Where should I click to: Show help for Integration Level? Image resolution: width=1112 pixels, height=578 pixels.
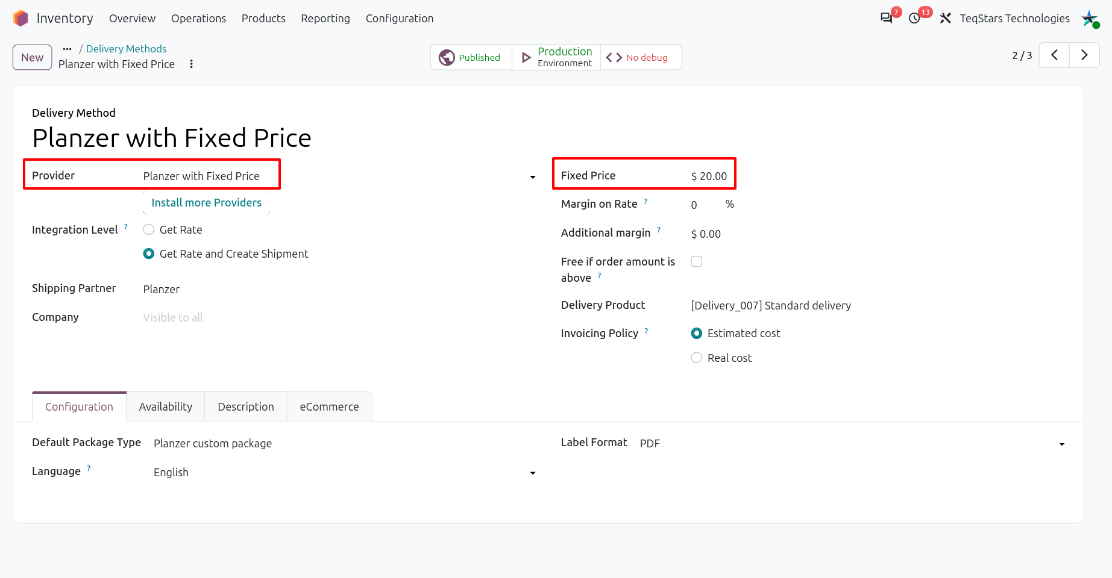click(126, 226)
